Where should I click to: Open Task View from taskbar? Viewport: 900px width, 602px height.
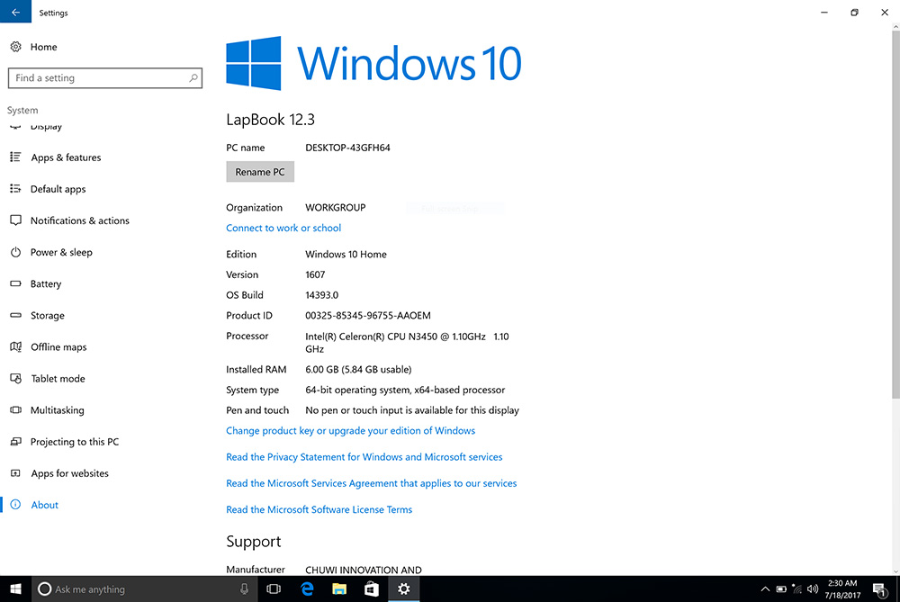coord(274,589)
